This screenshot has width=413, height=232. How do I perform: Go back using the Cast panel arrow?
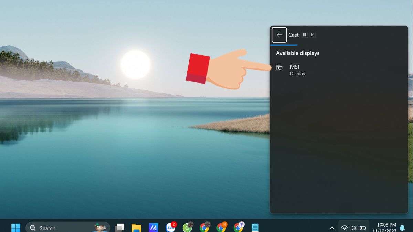coord(279,35)
